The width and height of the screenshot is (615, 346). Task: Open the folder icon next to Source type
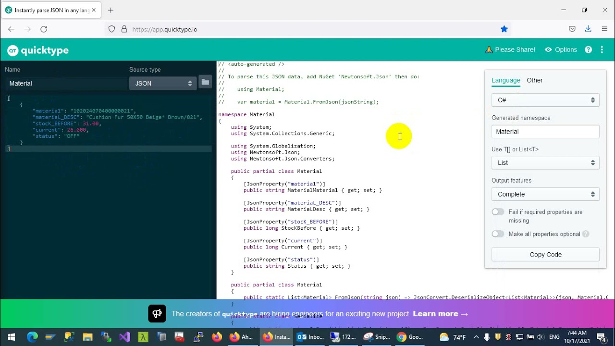pyautogui.click(x=205, y=82)
